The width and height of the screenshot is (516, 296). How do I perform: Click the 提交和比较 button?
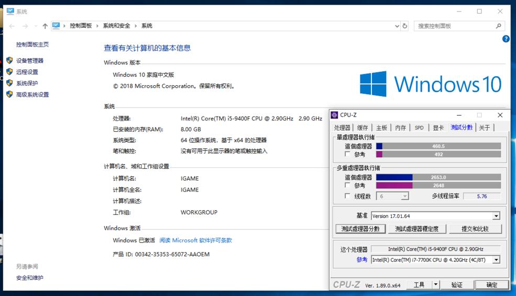[475, 229]
